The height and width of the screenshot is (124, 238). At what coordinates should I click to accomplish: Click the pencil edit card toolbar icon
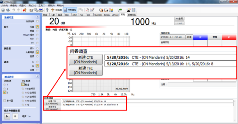click(31, 10)
